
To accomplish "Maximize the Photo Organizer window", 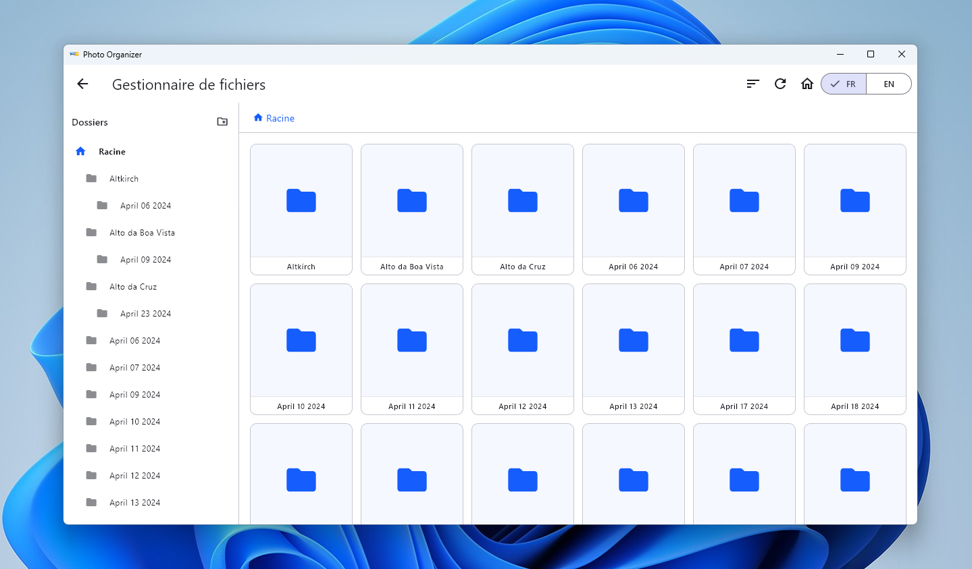I will click(871, 55).
